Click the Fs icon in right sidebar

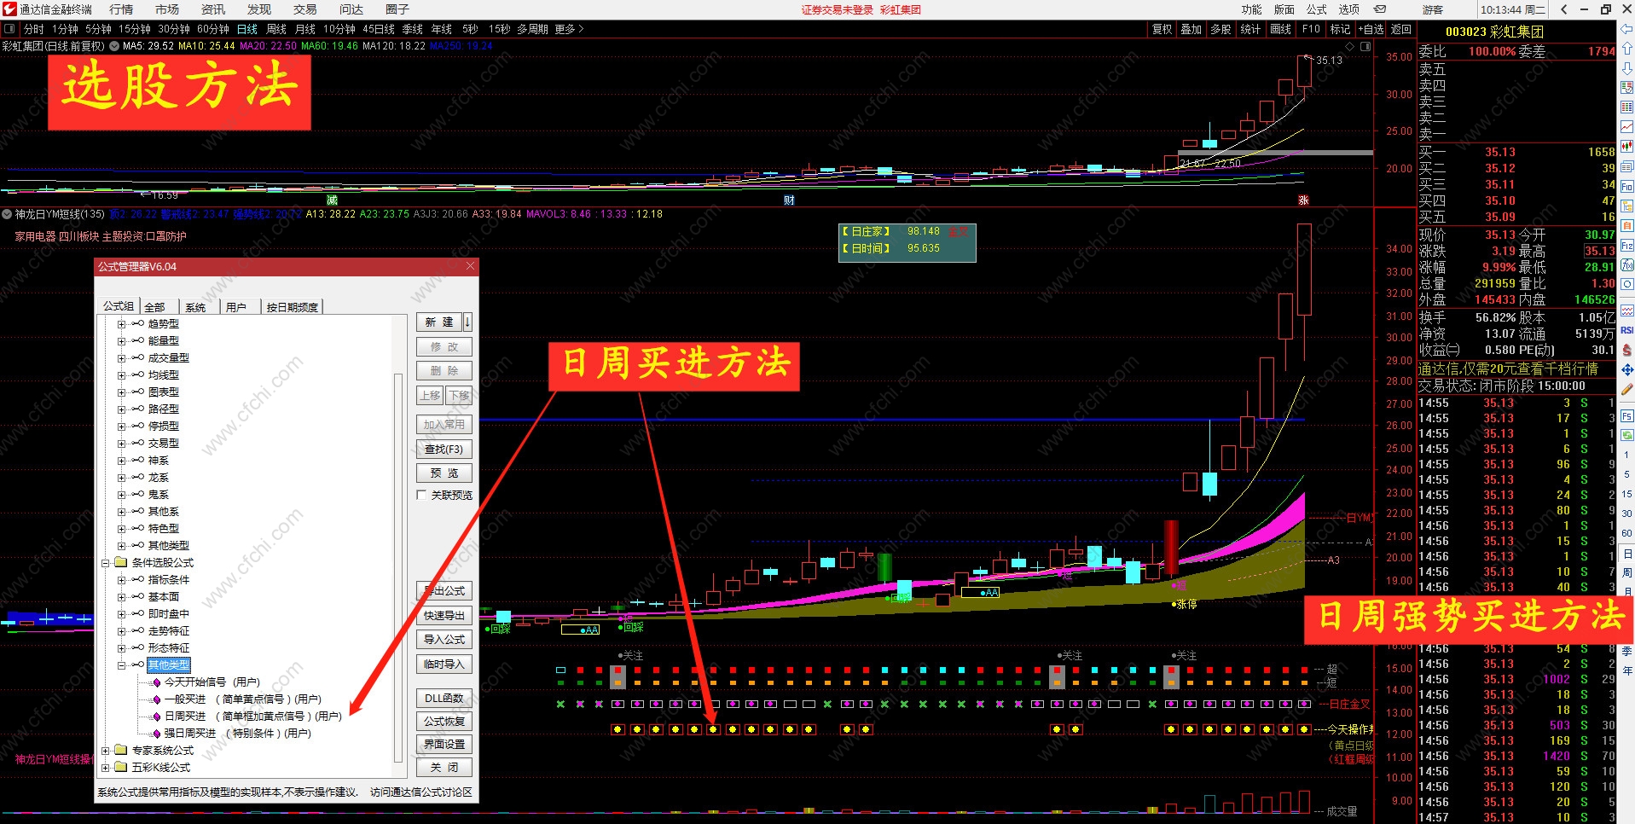tap(1626, 416)
